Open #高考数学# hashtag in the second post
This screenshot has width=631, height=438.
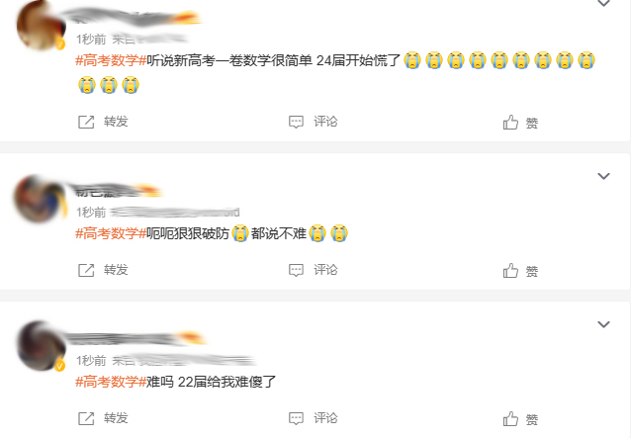click(x=111, y=233)
